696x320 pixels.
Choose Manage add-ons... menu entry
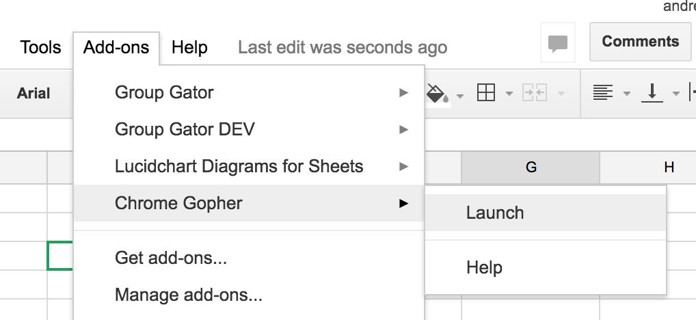[x=189, y=295]
